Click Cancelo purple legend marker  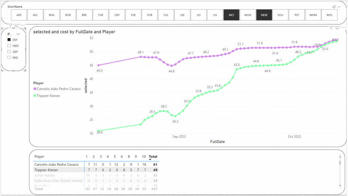coord(35,89)
